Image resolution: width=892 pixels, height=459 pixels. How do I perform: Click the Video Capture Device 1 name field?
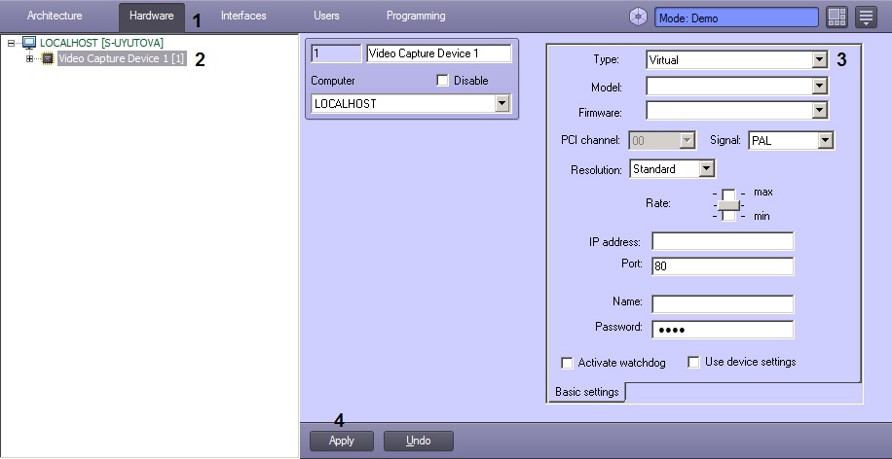click(438, 53)
